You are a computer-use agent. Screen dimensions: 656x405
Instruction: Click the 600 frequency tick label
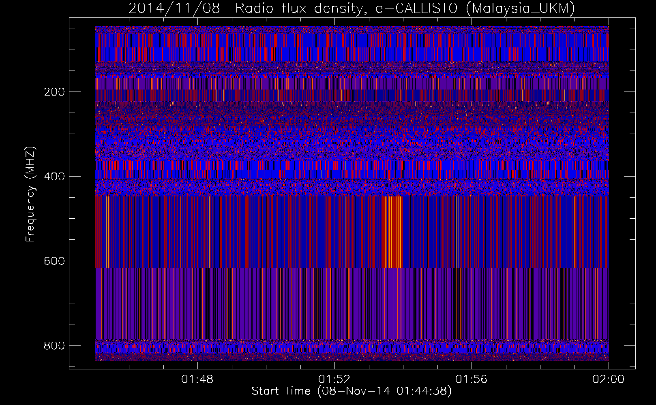(x=54, y=261)
